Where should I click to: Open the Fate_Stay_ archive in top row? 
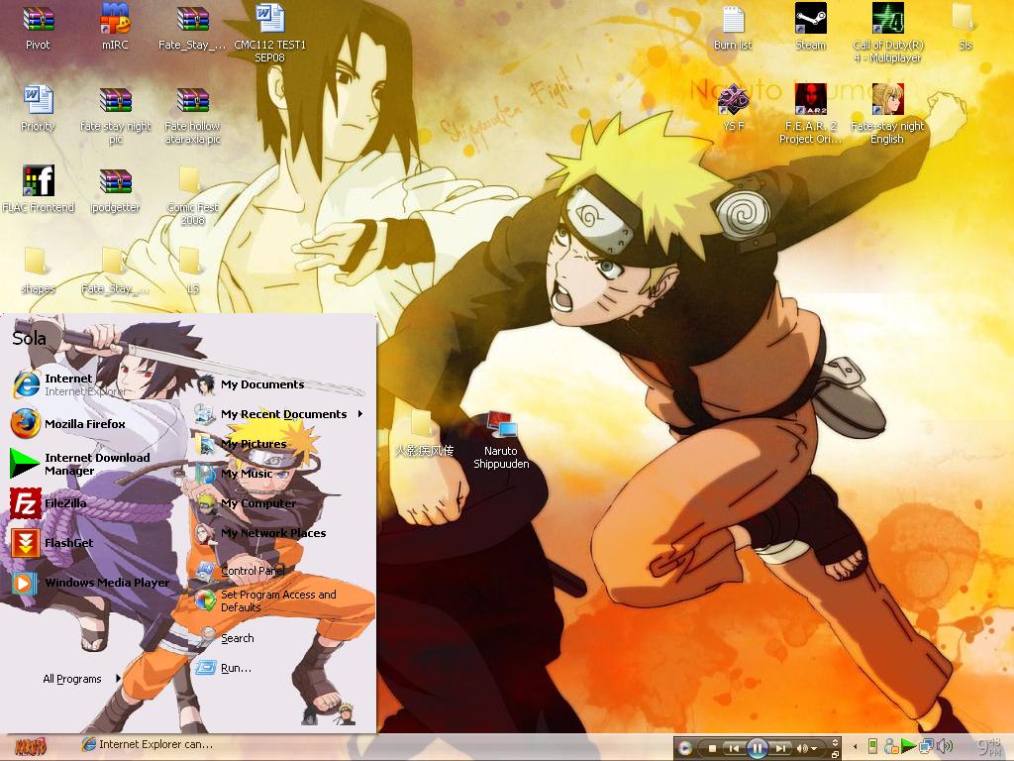(192, 28)
